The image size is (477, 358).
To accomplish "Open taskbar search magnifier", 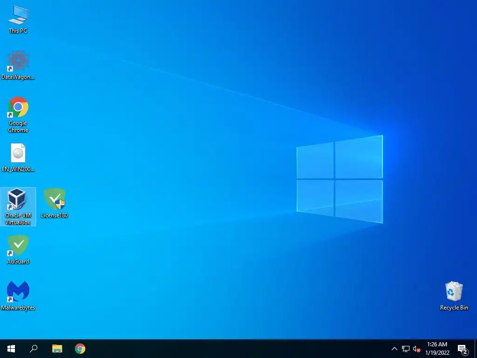I will [34, 349].
